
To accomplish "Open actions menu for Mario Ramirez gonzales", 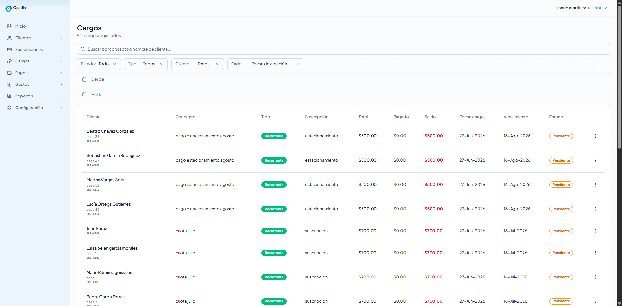I will [595, 277].
